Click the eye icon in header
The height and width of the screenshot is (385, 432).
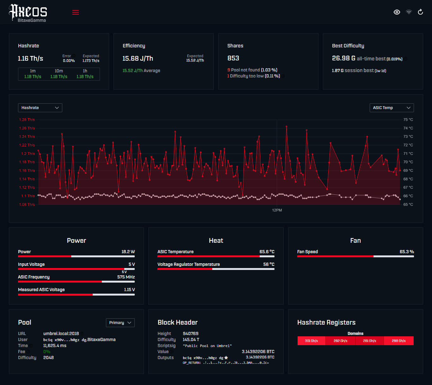click(397, 12)
